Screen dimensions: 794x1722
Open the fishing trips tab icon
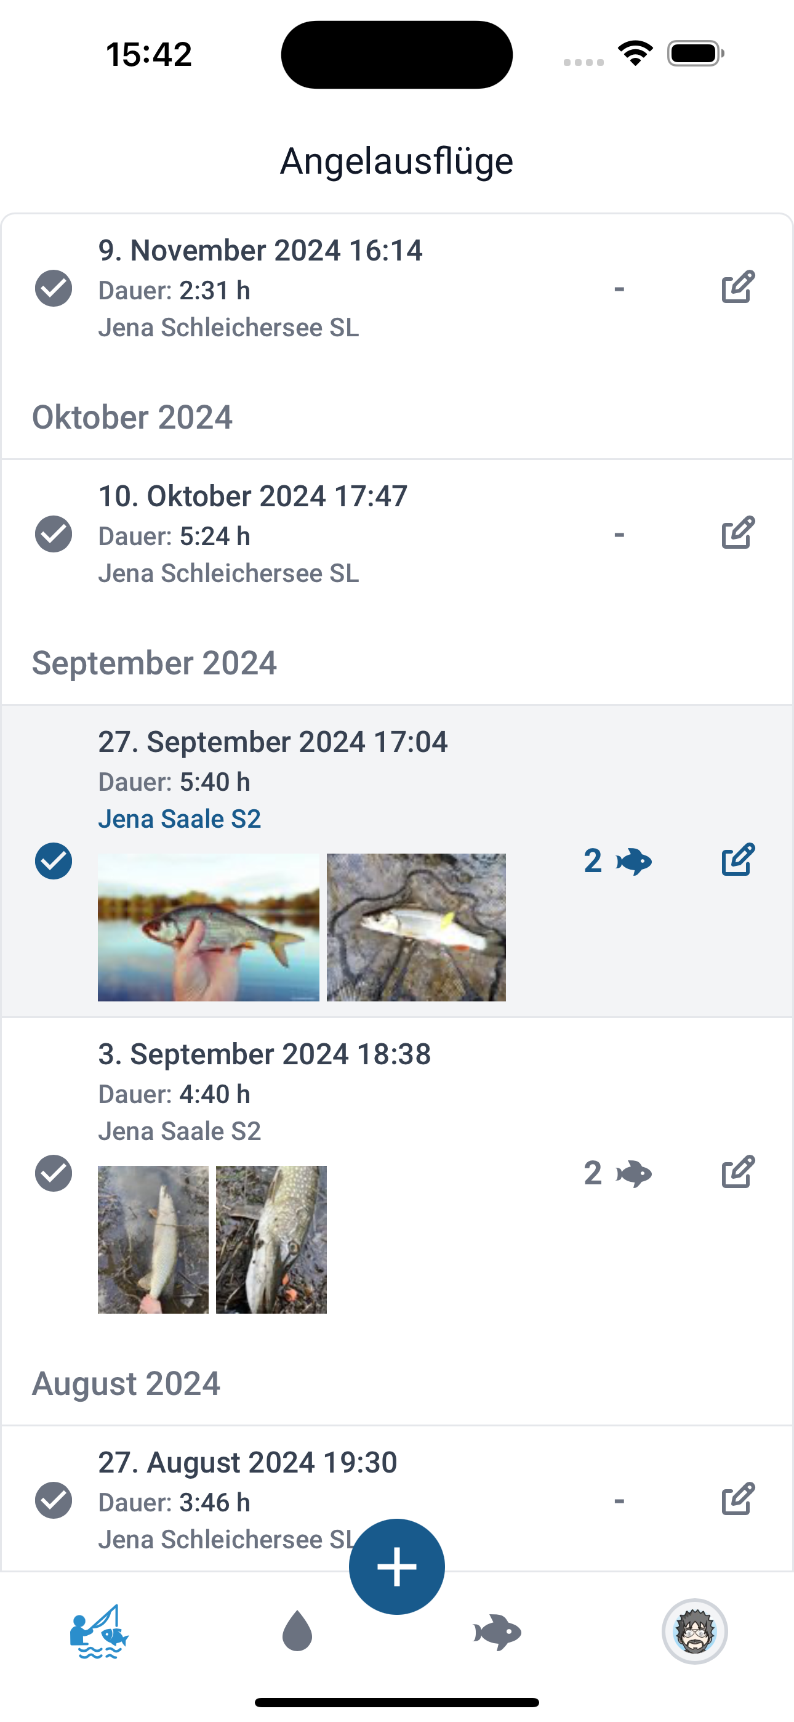click(99, 1631)
